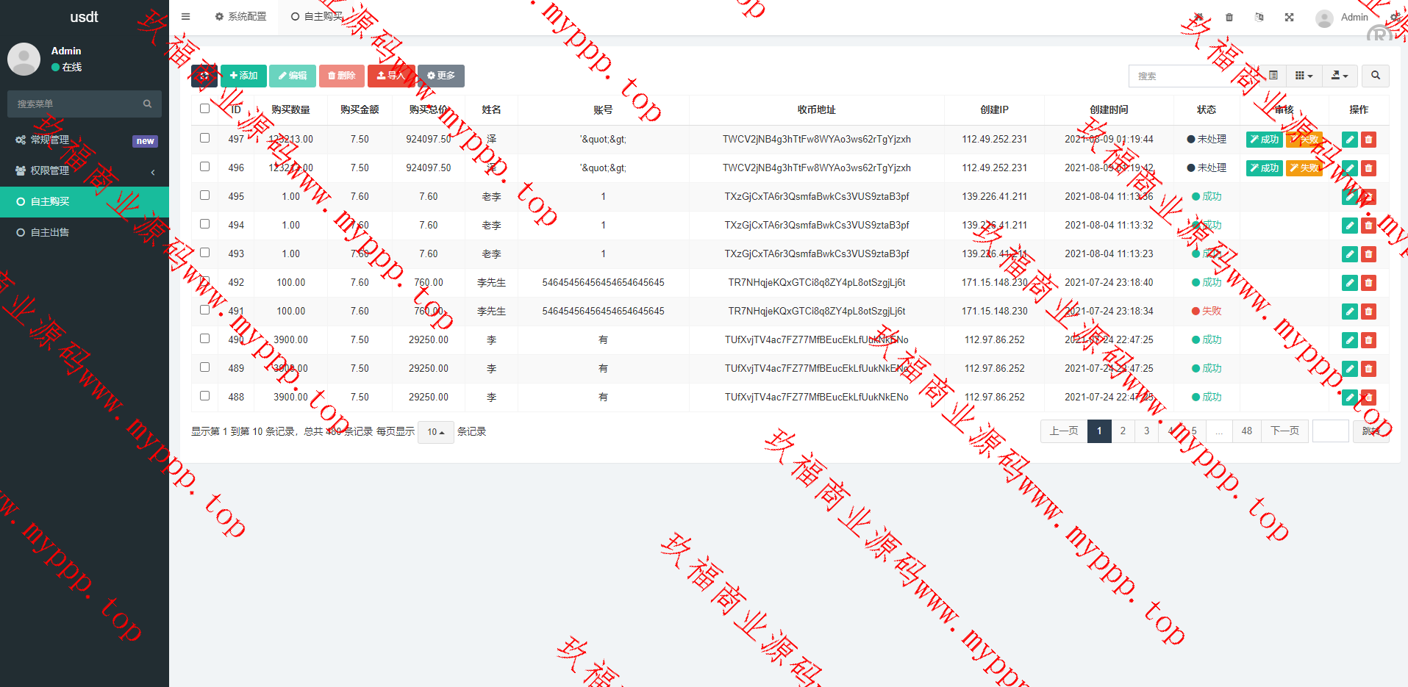Switch to the 系统配置 tab
The width and height of the screenshot is (1408, 687).
click(240, 16)
